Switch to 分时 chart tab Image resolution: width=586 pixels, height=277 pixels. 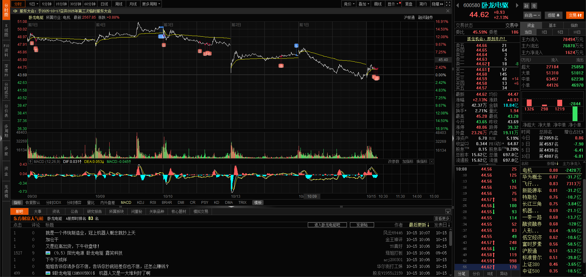(x=18, y=4)
